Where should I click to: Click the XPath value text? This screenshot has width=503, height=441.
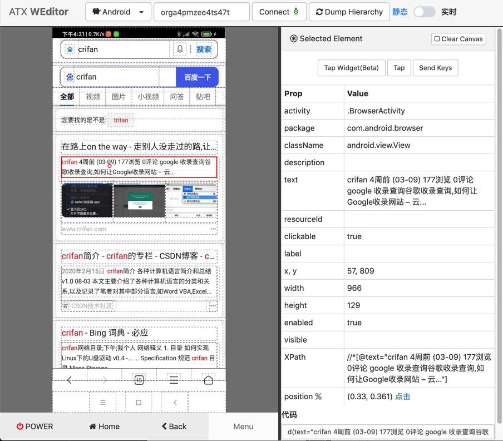point(419,368)
